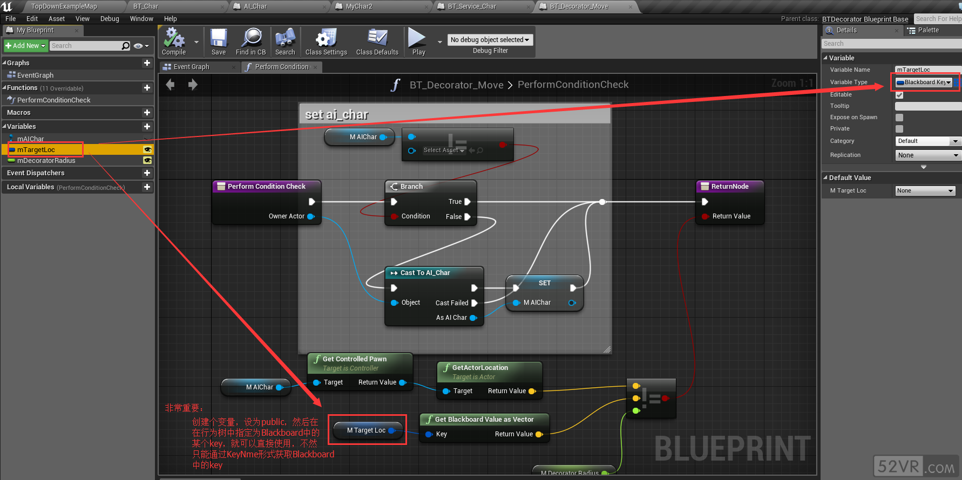
Task: Open the Replication dropdown
Action: click(927, 155)
